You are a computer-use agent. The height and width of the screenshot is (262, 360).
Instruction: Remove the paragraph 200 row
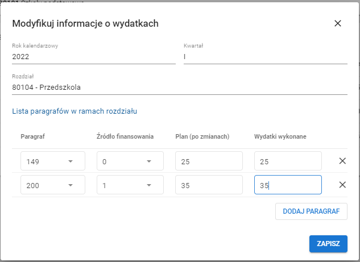point(342,185)
